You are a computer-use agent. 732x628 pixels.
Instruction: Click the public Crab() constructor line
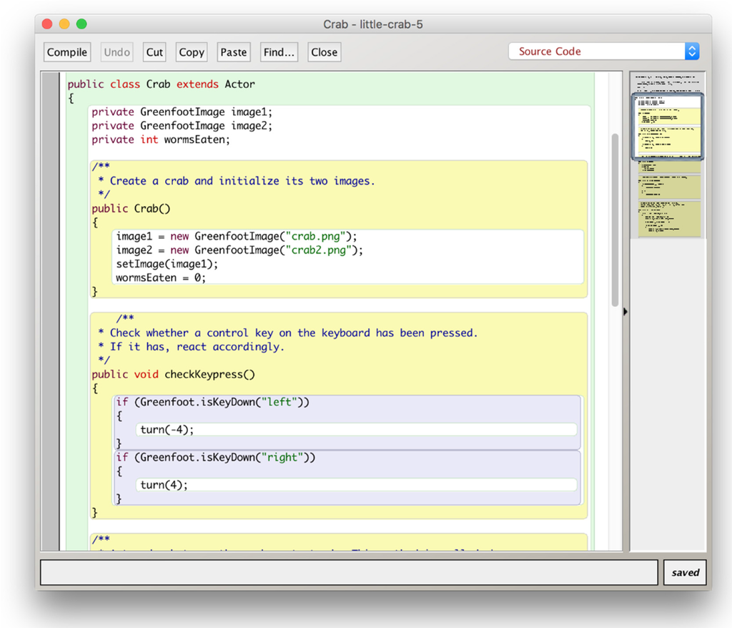click(x=131, y=209)
